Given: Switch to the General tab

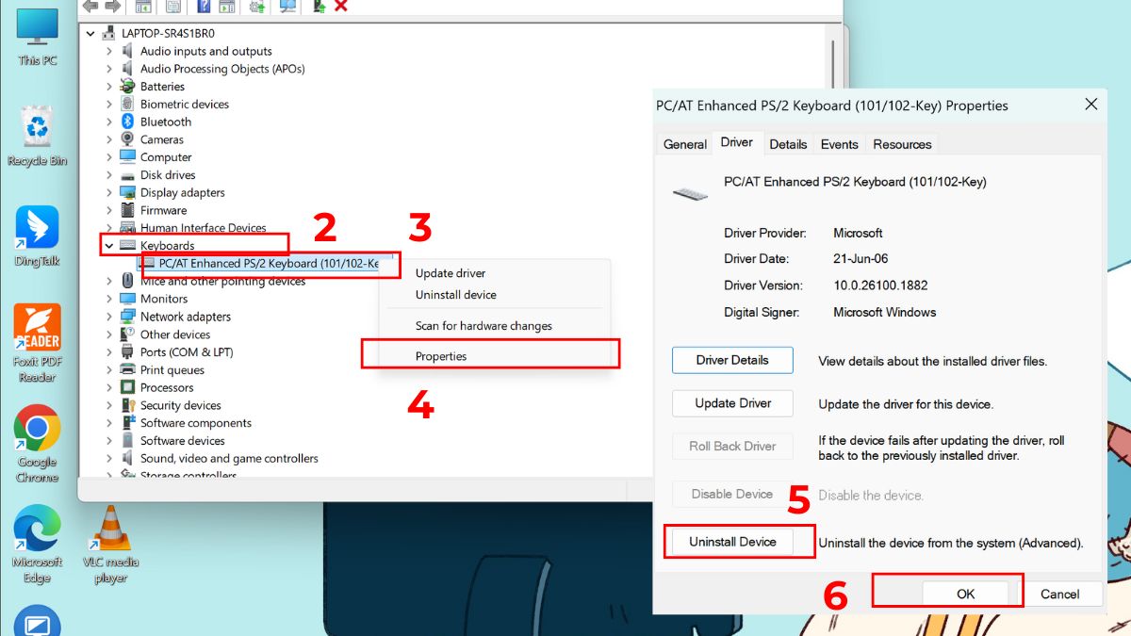Looking at the screenshot, I should (685, 144).
